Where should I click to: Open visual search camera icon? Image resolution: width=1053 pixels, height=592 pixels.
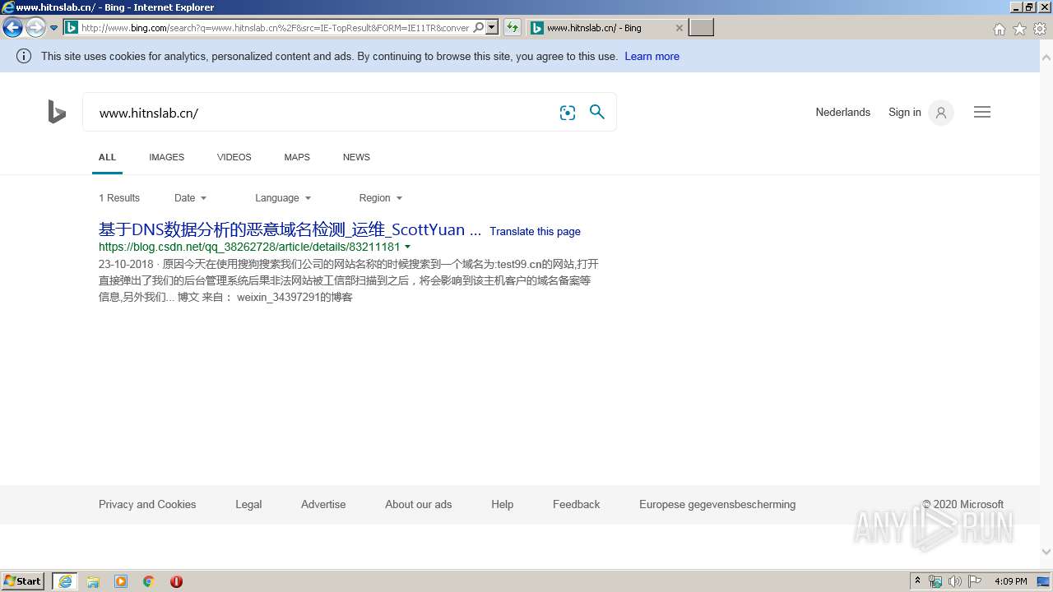[568, 113]
